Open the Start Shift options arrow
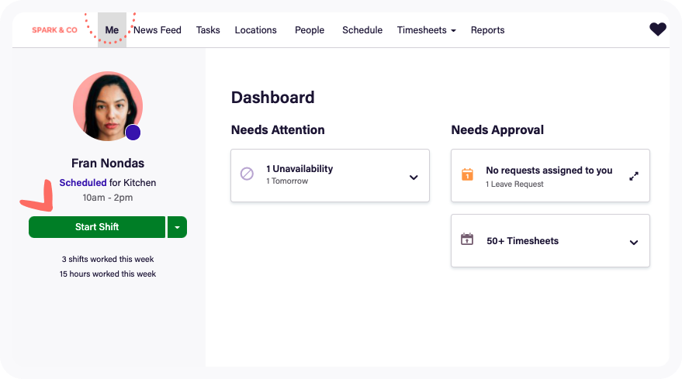The image size is (682, 379). tap(177, 227)
